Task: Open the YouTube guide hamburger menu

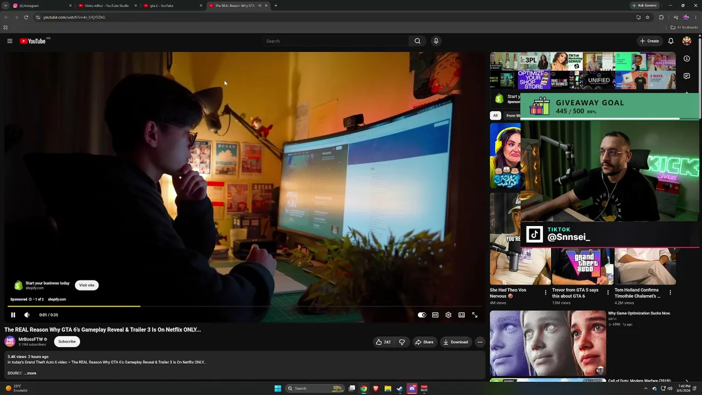Action: (10, 41)
